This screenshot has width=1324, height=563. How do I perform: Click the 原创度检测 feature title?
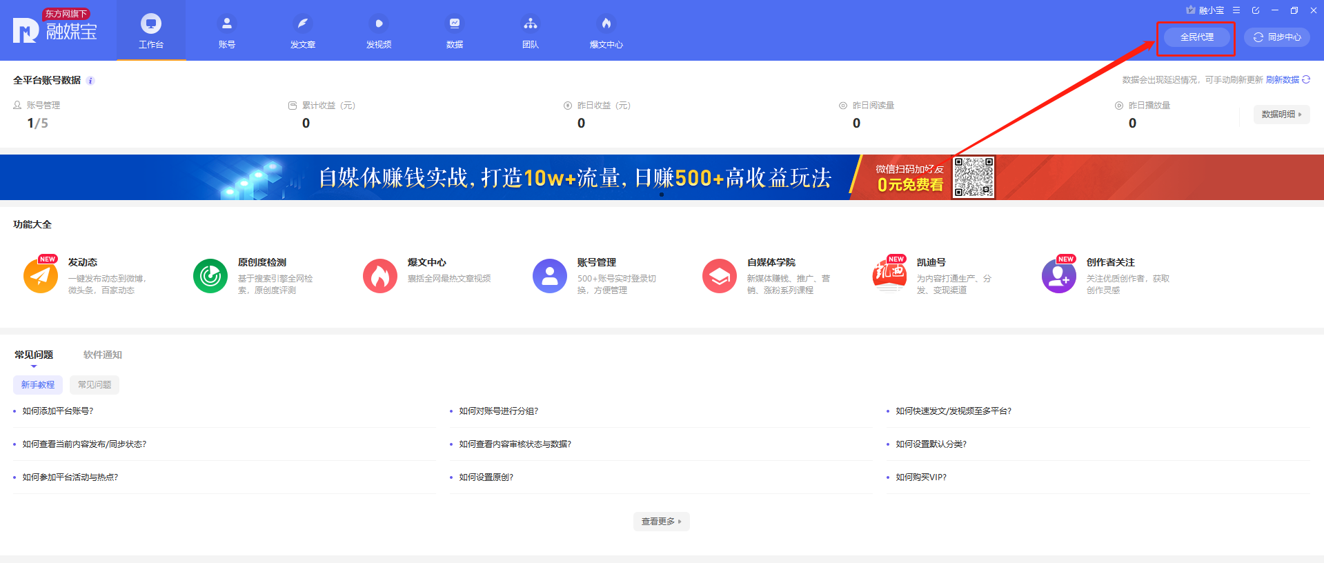coord(262,262)
